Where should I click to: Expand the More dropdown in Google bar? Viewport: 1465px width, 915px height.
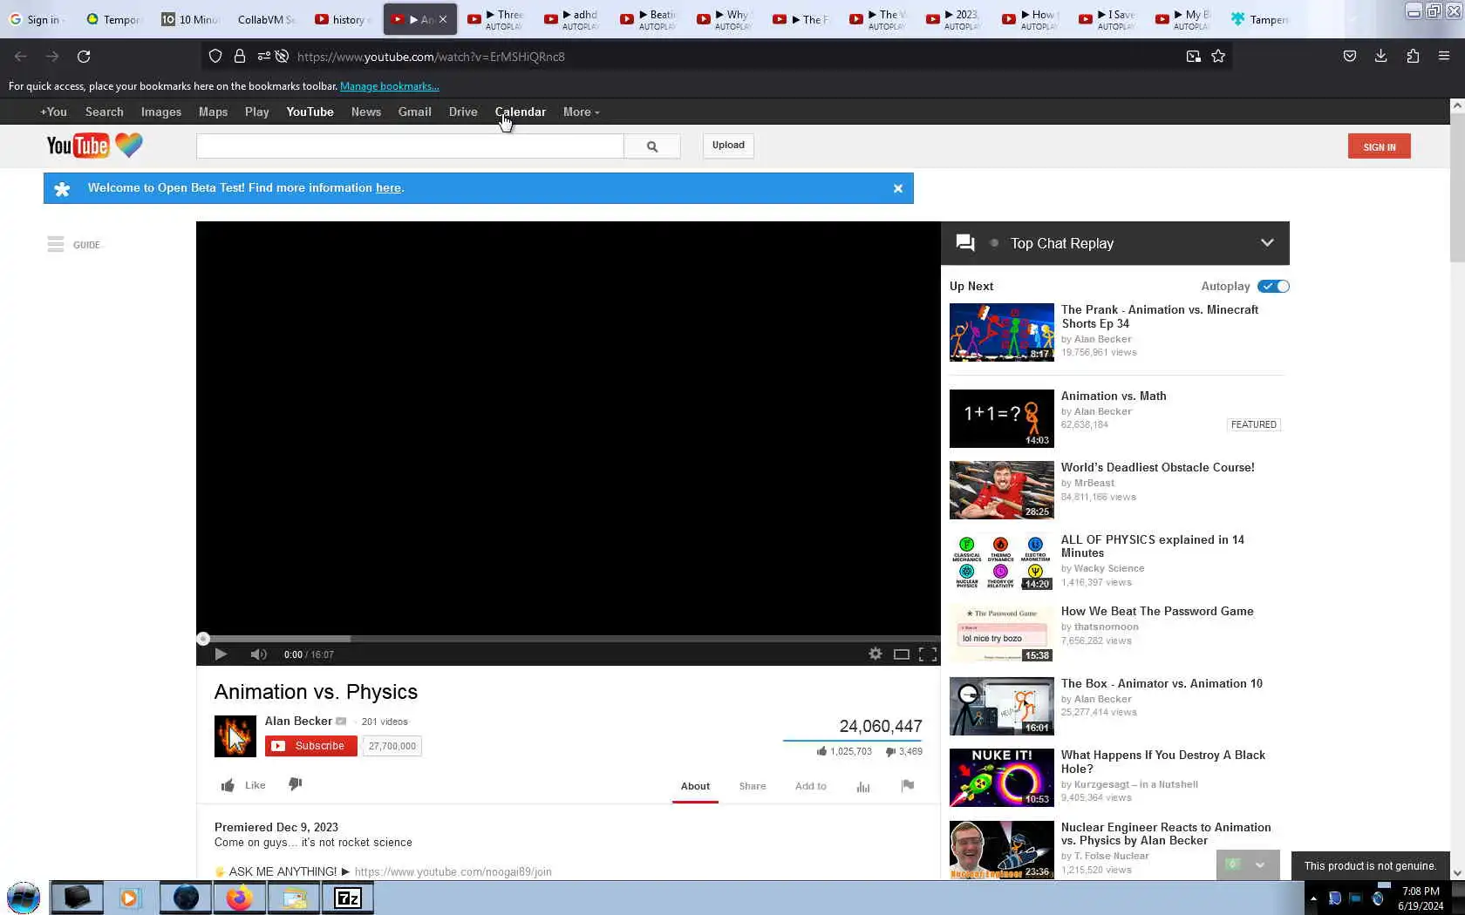click(x=581, y=112)
